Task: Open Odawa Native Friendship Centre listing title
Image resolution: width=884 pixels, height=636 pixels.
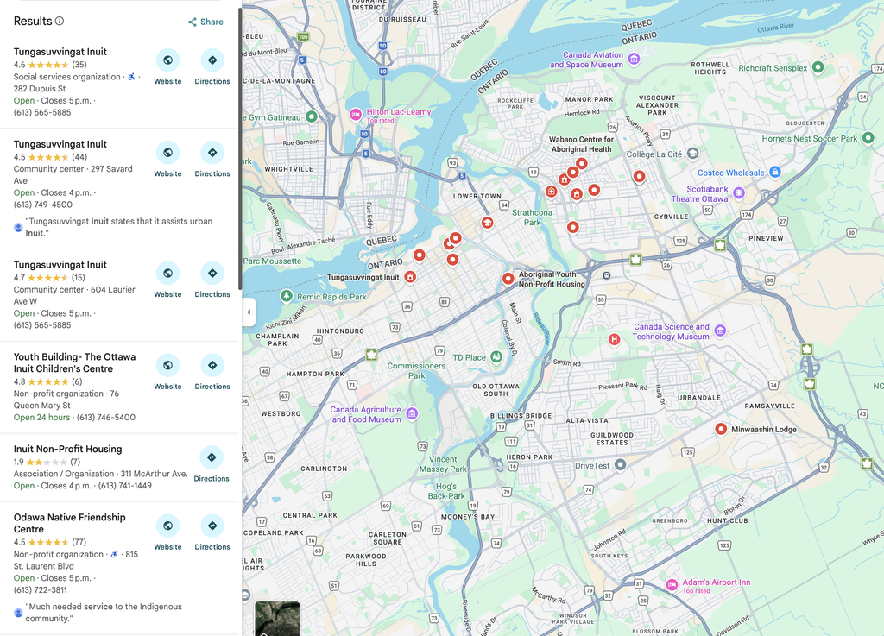Action: coord(70,523)
